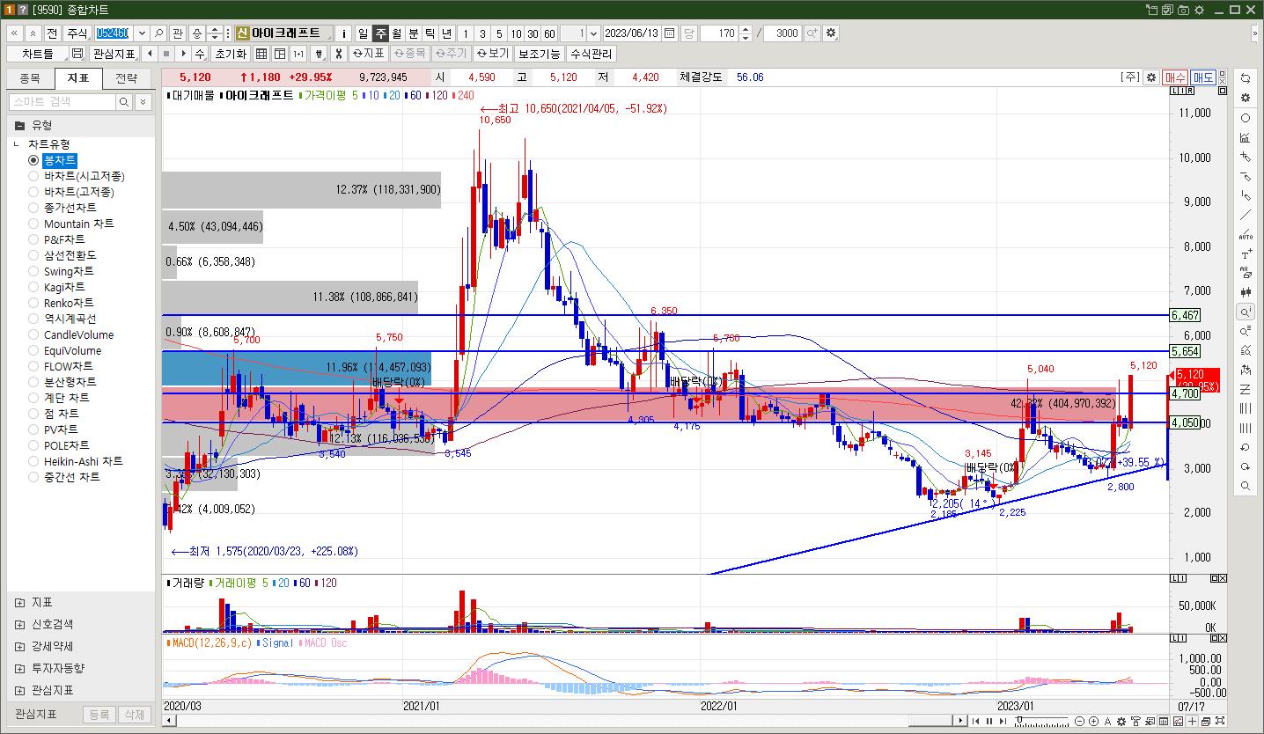This screenshot has height=734, width=1264.
Task: Select the Heikin-Ashi 차트 option
Action: point(33,461)
